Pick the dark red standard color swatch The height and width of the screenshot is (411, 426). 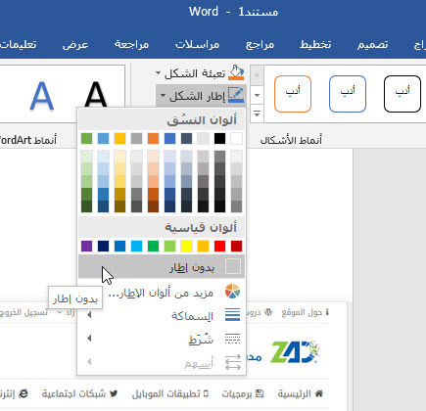236,247
